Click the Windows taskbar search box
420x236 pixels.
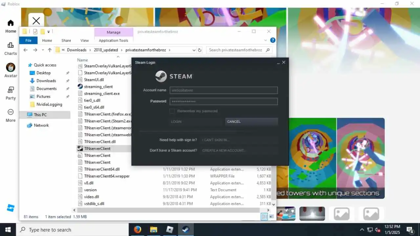click(x=72, y=230)
